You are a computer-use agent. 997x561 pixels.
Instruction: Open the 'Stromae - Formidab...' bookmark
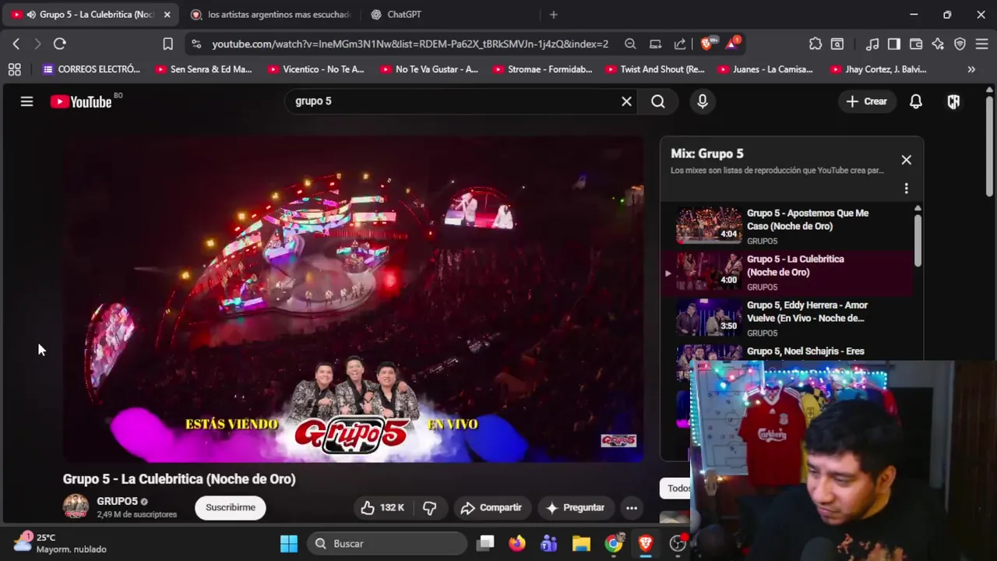[x=541, y=69]
